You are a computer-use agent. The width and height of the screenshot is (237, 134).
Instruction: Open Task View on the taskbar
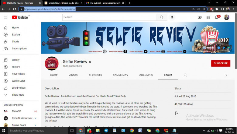pos(72,131)
